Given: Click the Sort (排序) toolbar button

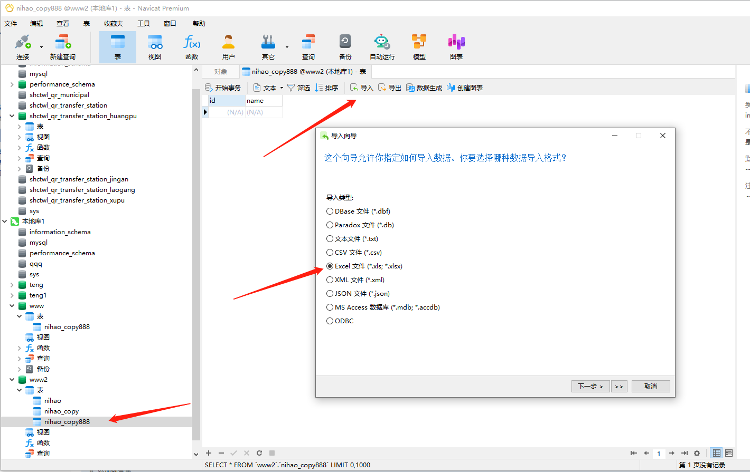Looking at the screenshot, I should coord(326,88).
